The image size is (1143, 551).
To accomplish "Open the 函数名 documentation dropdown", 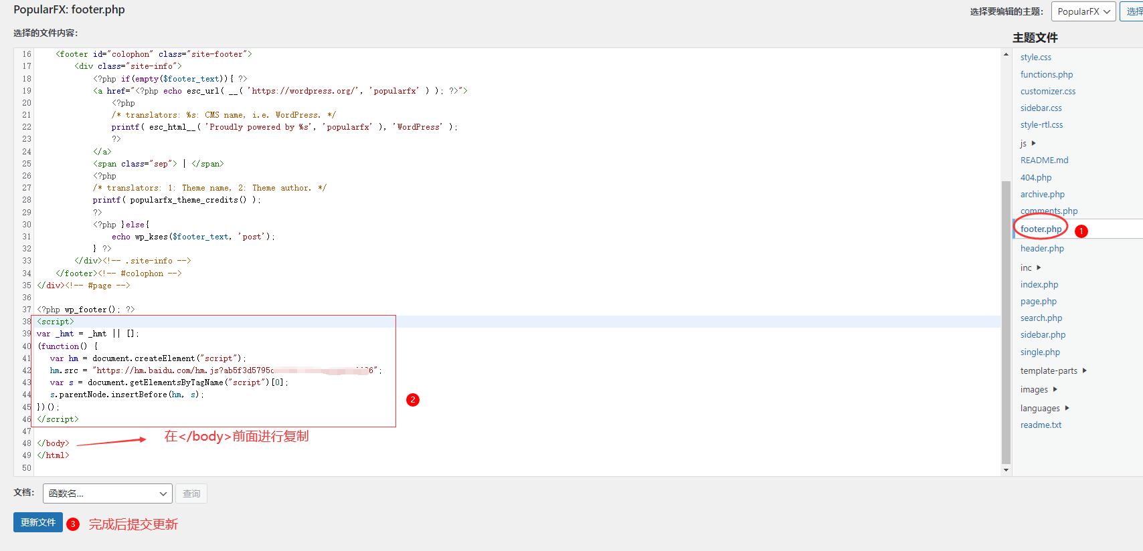I will coord(108,493).
